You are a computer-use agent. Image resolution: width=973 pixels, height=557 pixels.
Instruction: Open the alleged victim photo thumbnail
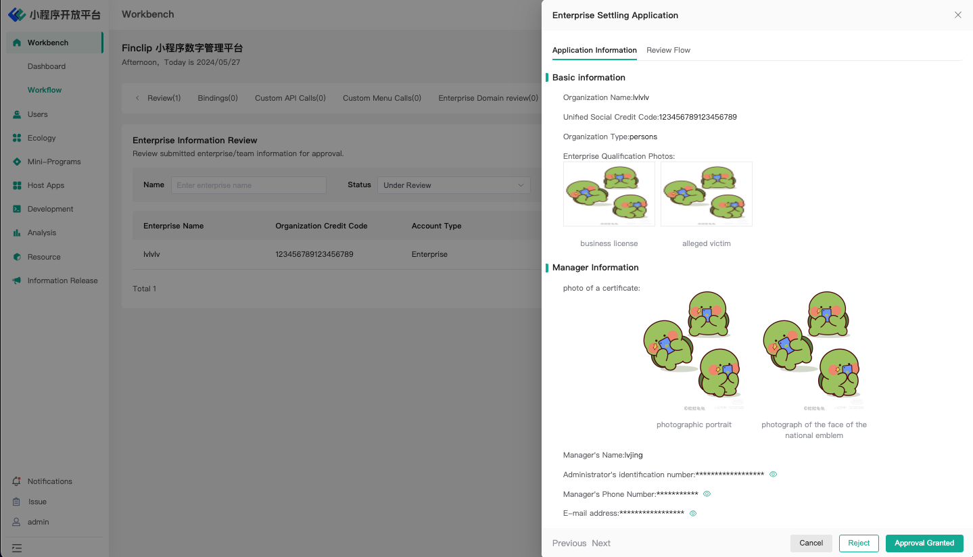(x=707, y=194)
